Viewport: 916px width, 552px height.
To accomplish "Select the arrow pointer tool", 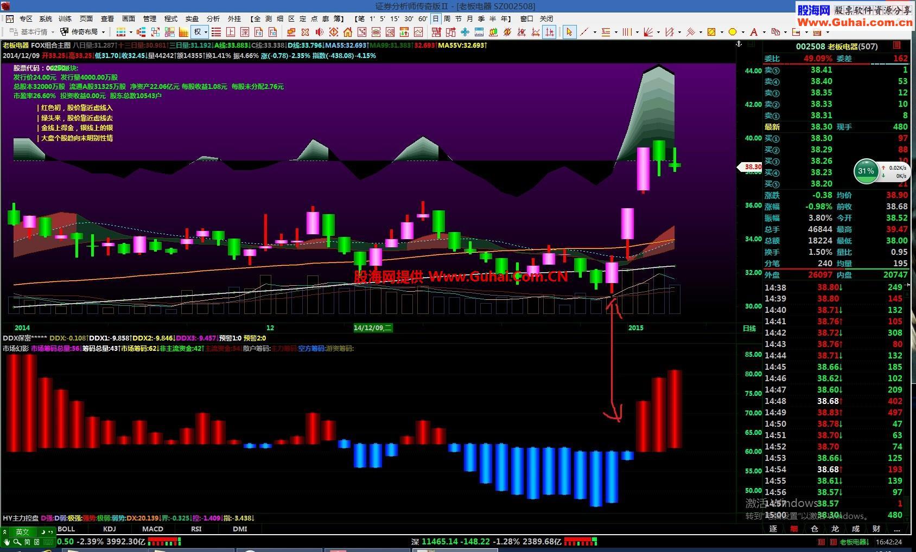I will tap(569, 32).
